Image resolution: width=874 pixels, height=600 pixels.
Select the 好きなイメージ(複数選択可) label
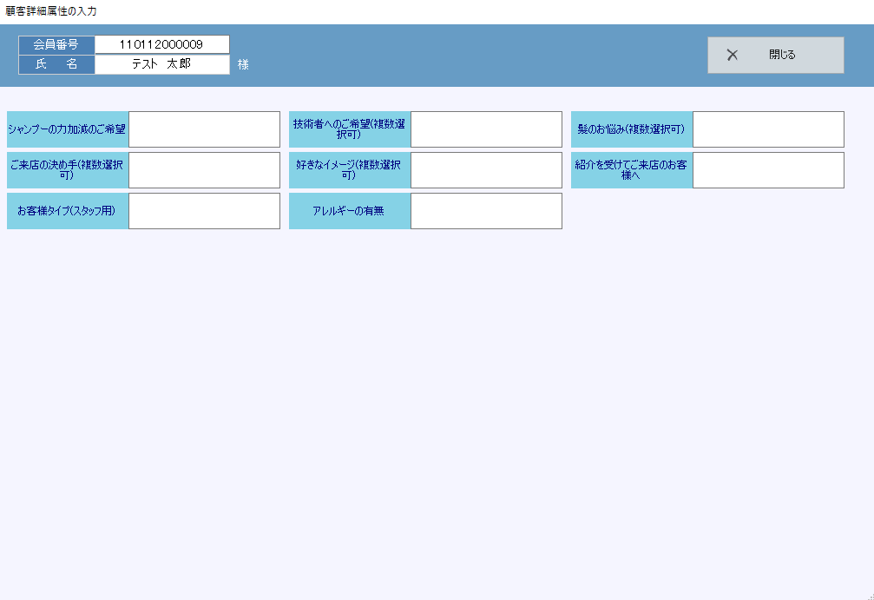(x=350, y=170)
